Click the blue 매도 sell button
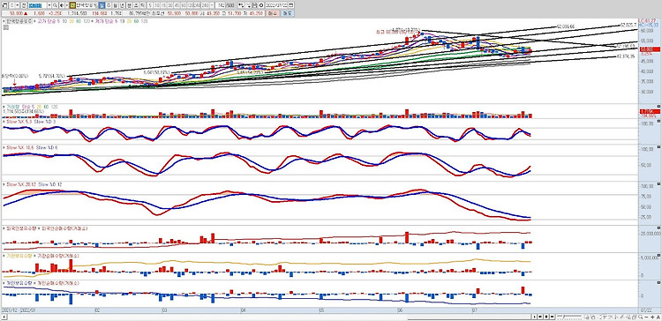662x321 pixels. point(289,13)
